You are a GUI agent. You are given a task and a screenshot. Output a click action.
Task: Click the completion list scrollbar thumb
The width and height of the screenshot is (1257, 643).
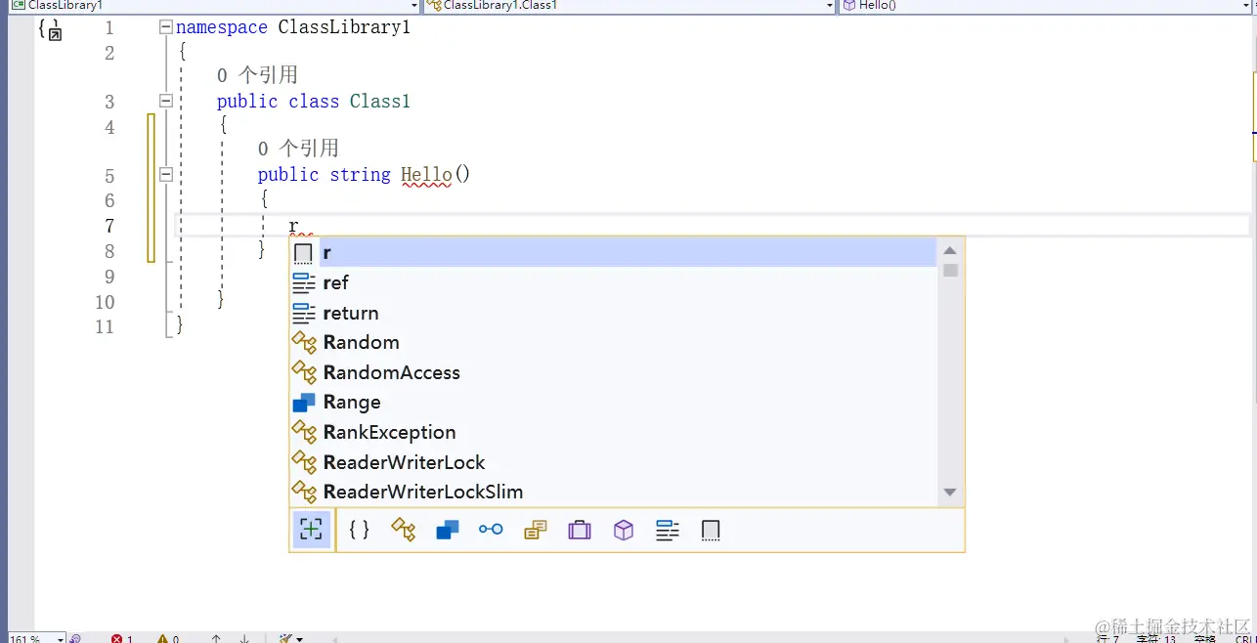coord(950,271)
